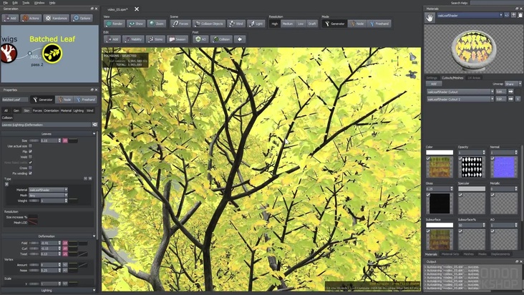Toggle the Cross checkbox

30,168
